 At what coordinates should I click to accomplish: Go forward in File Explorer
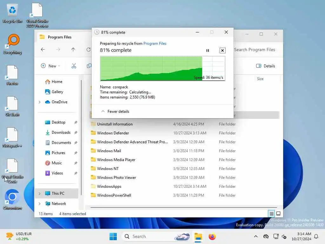(58, 50)
